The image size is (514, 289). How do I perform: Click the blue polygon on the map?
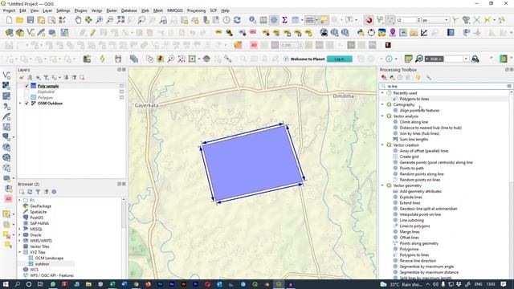(252, 163)
